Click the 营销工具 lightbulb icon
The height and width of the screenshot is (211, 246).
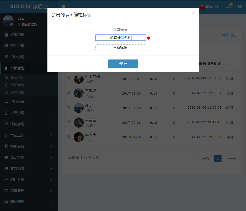6,135
